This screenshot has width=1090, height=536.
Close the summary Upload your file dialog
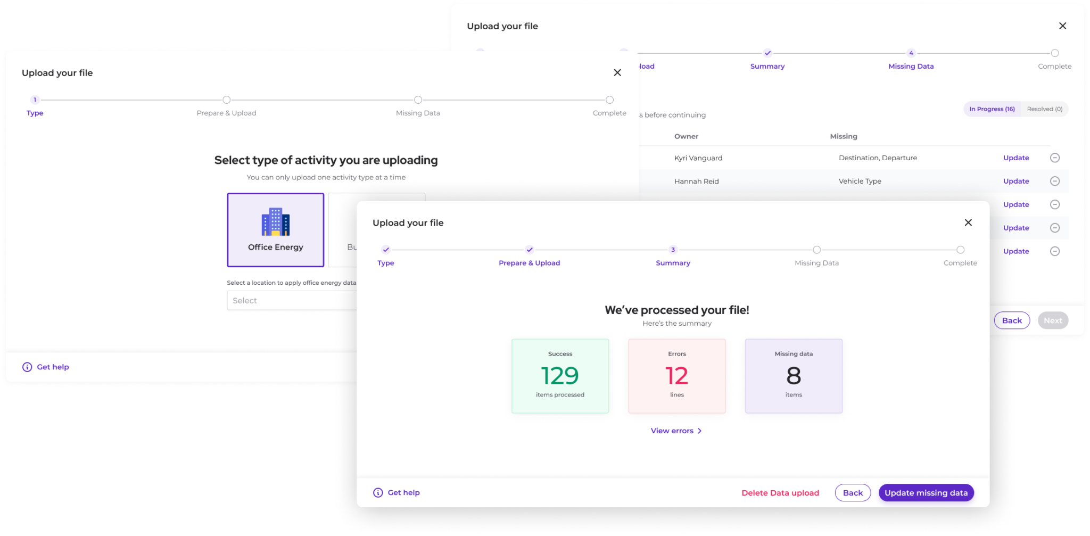coord(968,222)
